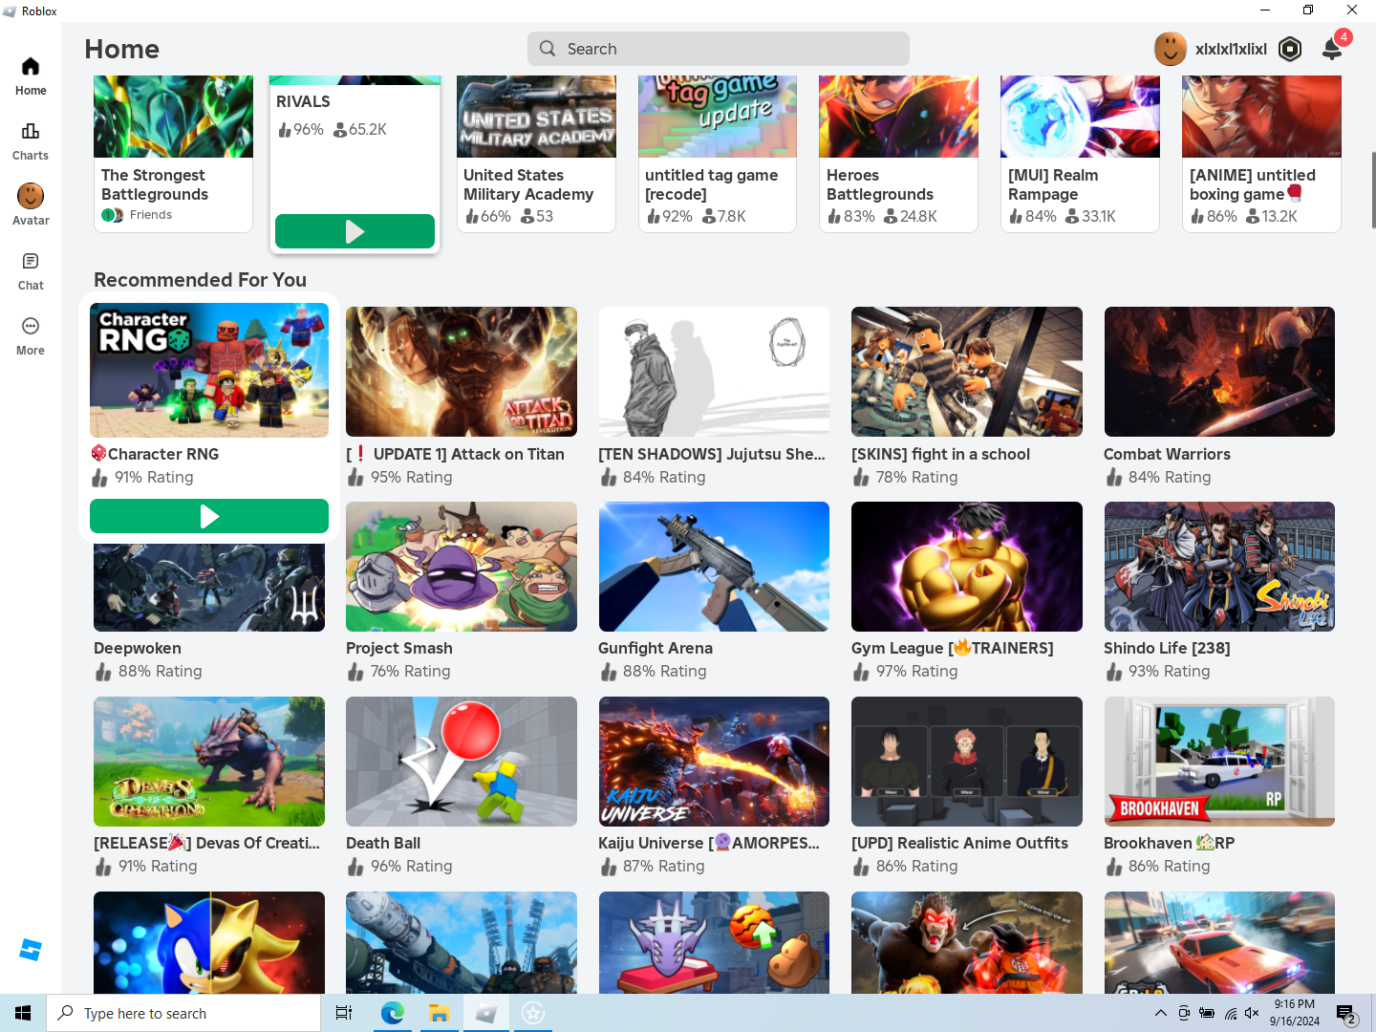
Task: Open the Devas Of Creation thumbnail
Action: pyautogui.click(x=209, y=762)
